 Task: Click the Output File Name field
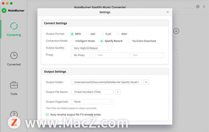92,92
